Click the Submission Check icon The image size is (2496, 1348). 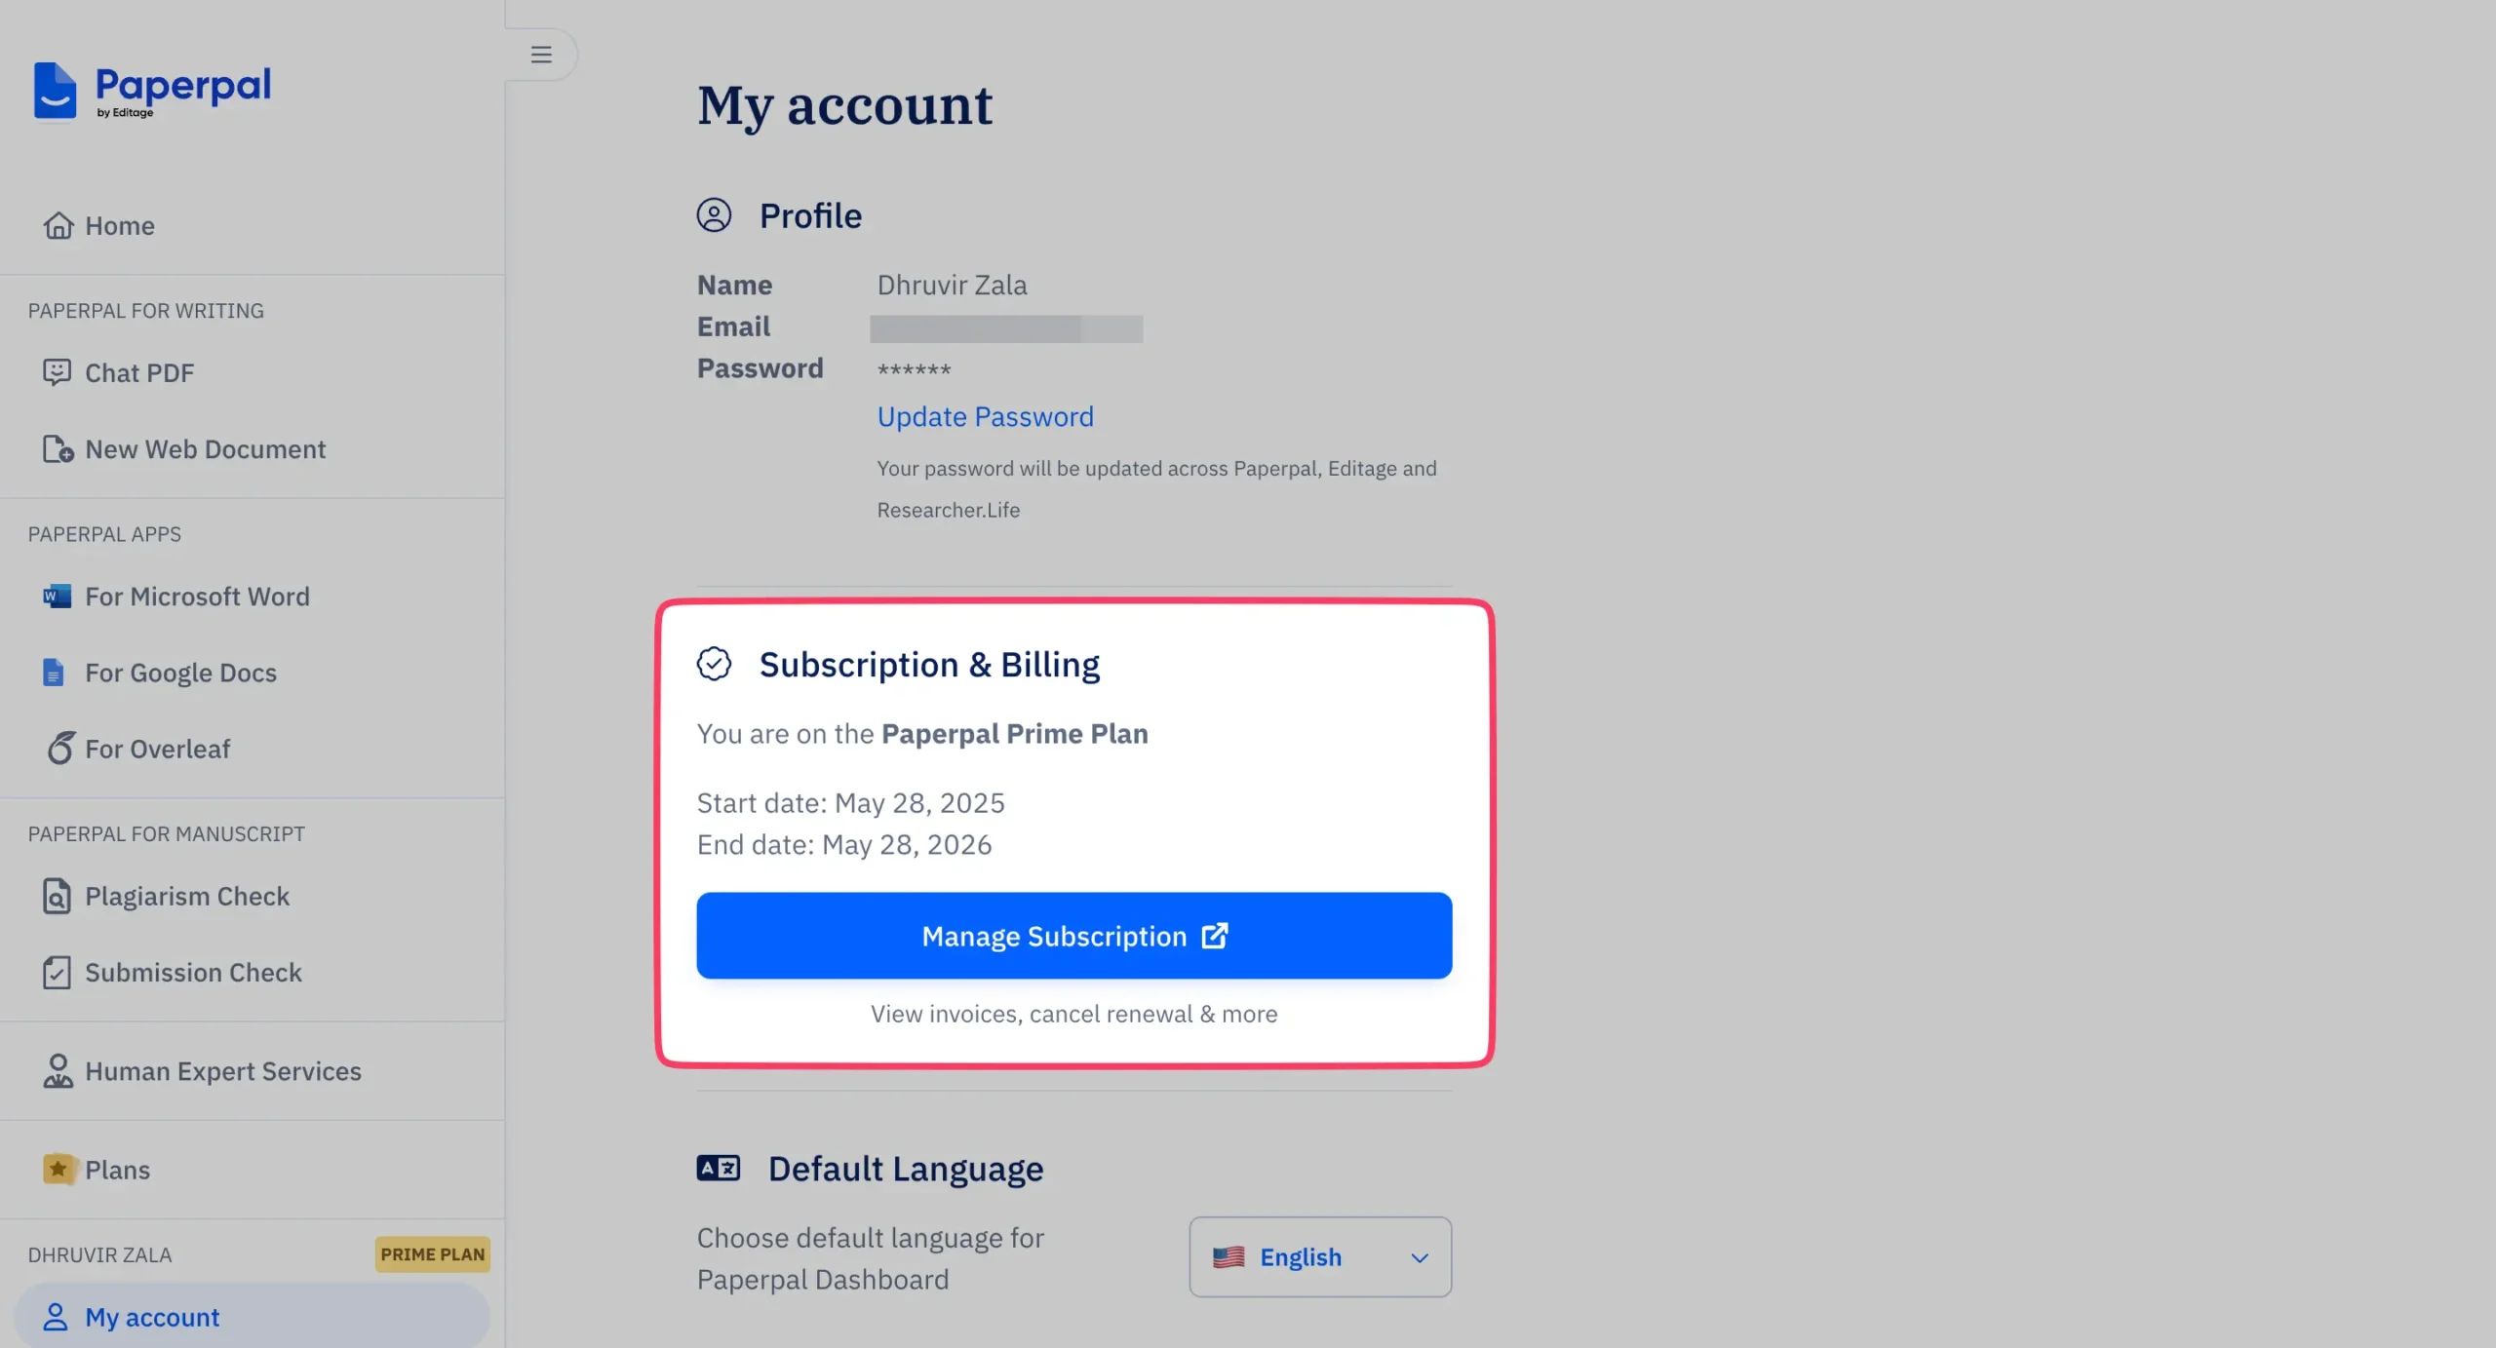(57, 972)
